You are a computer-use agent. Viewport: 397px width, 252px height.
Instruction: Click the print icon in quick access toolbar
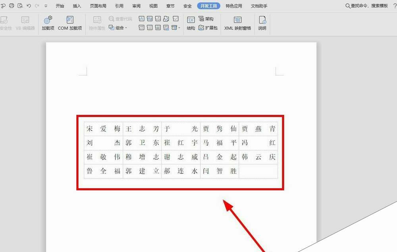click(12, 6)
